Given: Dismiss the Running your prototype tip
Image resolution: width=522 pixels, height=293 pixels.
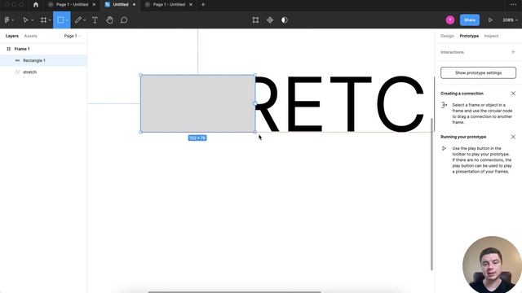Looking at the screenshot, I should (513, 137).
